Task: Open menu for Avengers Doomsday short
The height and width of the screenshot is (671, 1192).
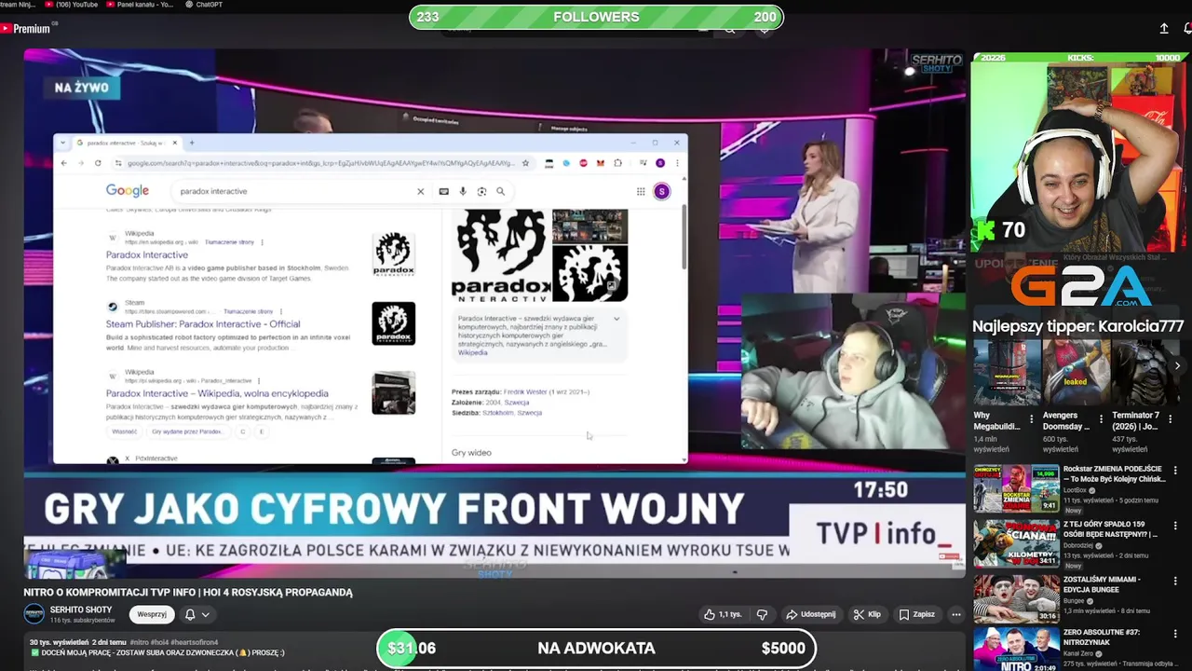Action: tap(1101, 419)
